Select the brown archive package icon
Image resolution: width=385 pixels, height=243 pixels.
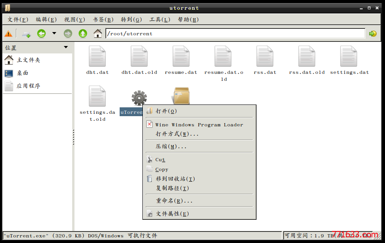pyautogui.click(x=181, y=96)
